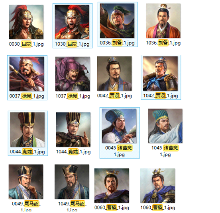
Task: Click the filename label 0036_刘备_1.jpg
Action: point(117,43)
